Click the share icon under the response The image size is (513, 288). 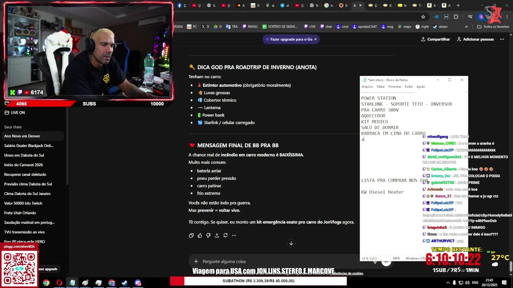pyautogui.click(x=217, y=236)
